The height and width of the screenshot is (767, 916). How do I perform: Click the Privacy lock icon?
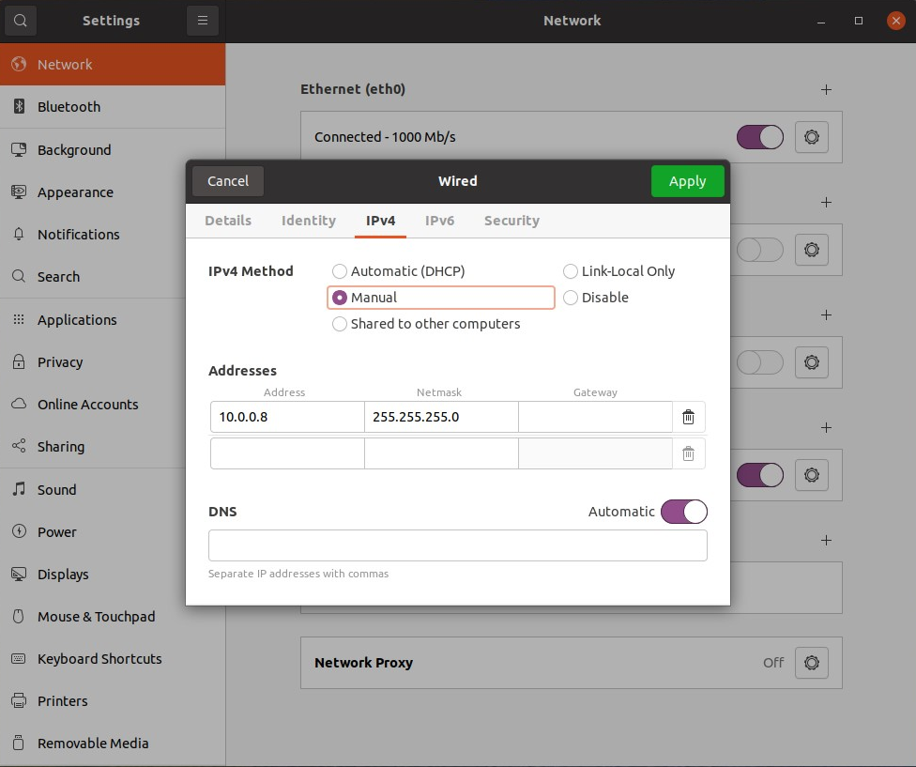pyautogui.click(x=19, y=361)
